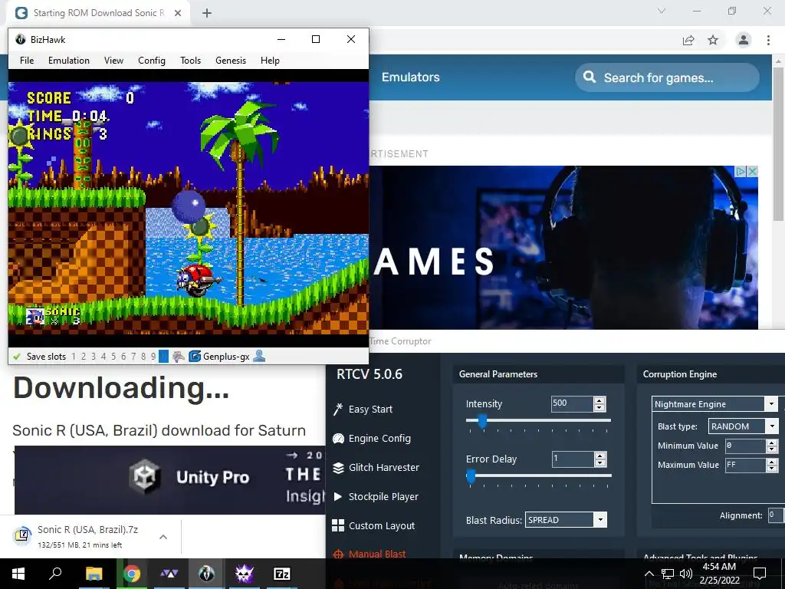Click the AdChoices triangle icon on the ad
785x589 pixels.
[741, 171]
